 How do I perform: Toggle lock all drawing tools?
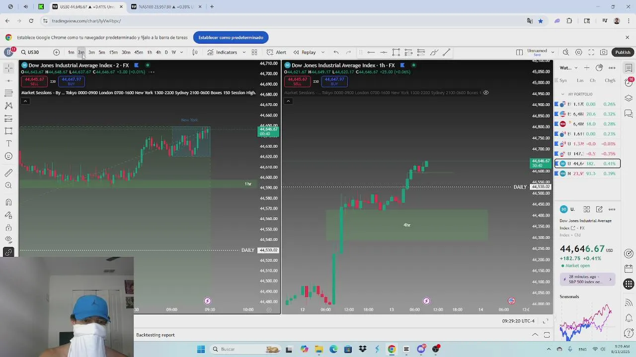[x=8, y=228]
